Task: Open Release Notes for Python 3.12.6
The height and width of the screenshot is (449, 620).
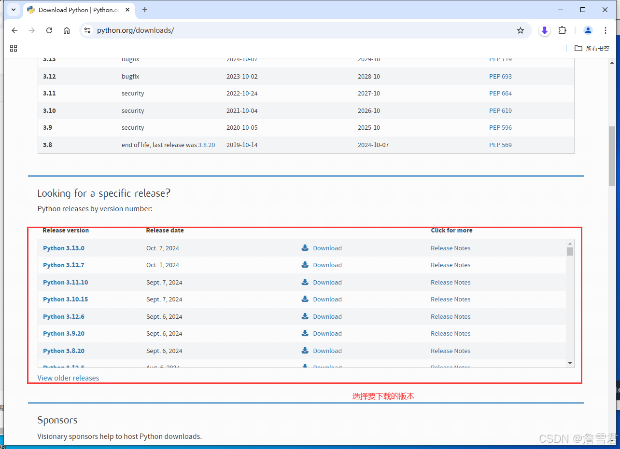Action: click(451, 317)
